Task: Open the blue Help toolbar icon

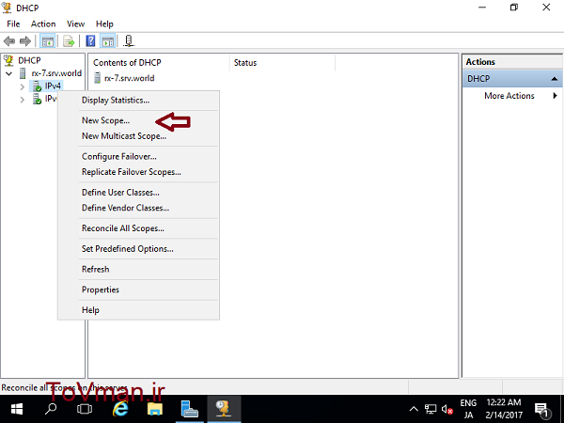Action: click(90, 41)
